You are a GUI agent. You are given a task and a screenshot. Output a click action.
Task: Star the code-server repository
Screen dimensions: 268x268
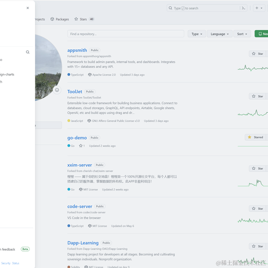coord(257,209)
